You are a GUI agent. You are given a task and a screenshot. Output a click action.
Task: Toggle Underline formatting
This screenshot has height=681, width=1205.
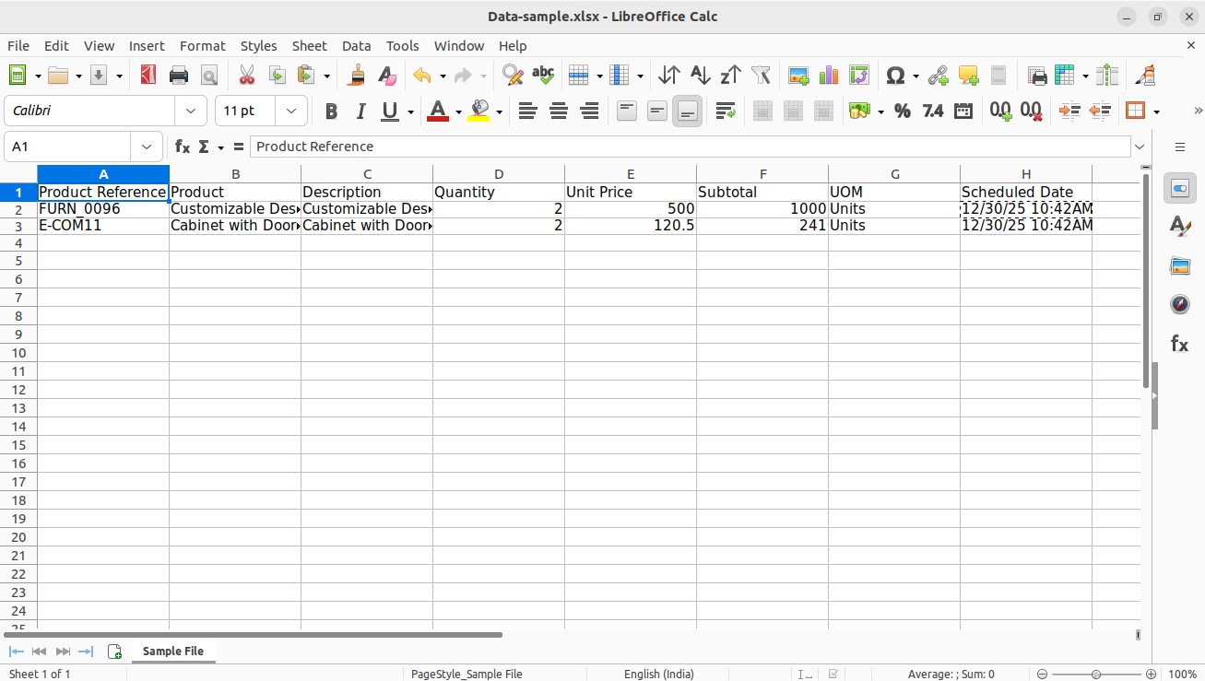point(390,111)
